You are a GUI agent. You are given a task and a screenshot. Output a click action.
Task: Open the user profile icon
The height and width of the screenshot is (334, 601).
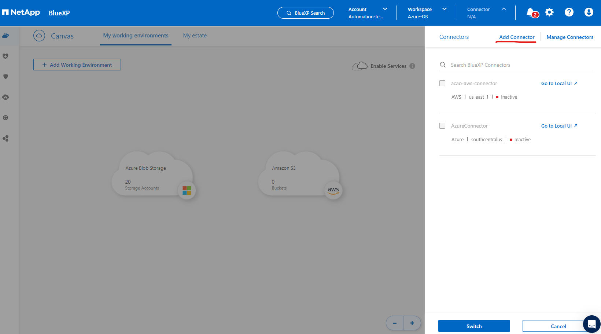(589, 12)
